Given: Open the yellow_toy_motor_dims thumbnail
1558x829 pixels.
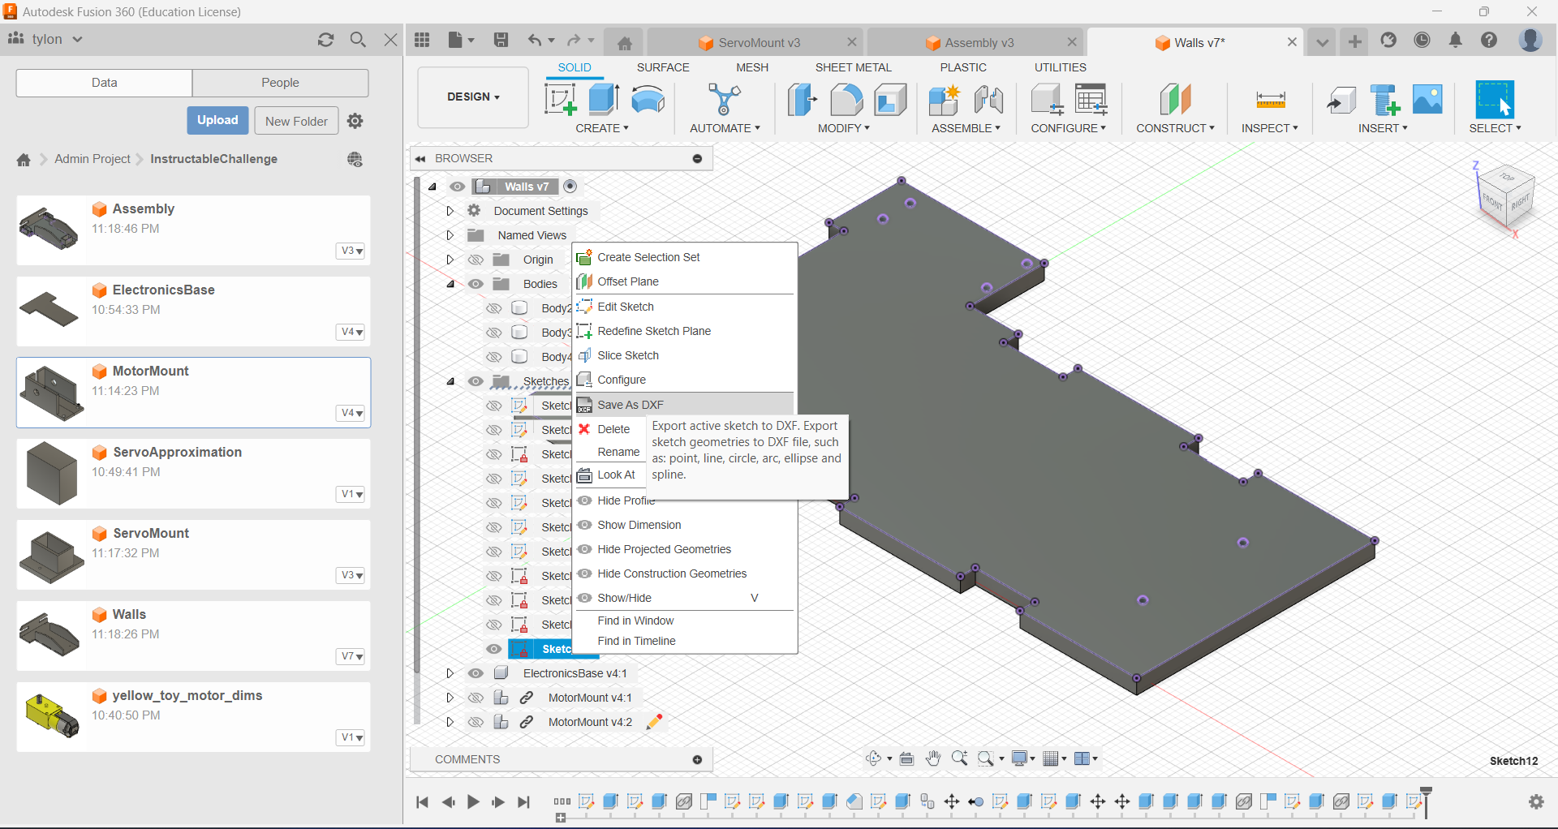Looking at the screenshot, I should pyautogui.click(x=52, y=715).
